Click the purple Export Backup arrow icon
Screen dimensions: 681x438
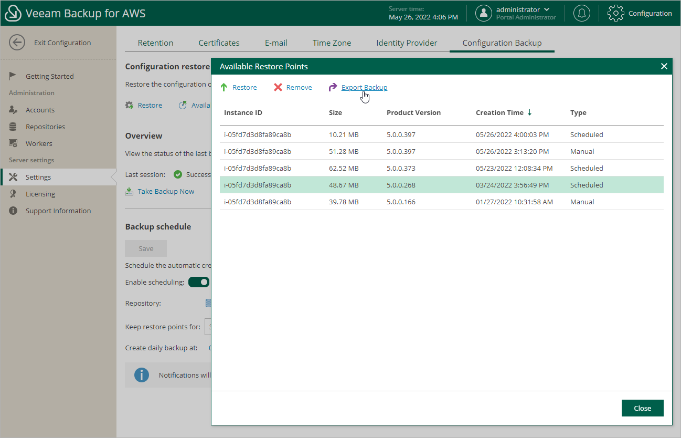point(333,88)
